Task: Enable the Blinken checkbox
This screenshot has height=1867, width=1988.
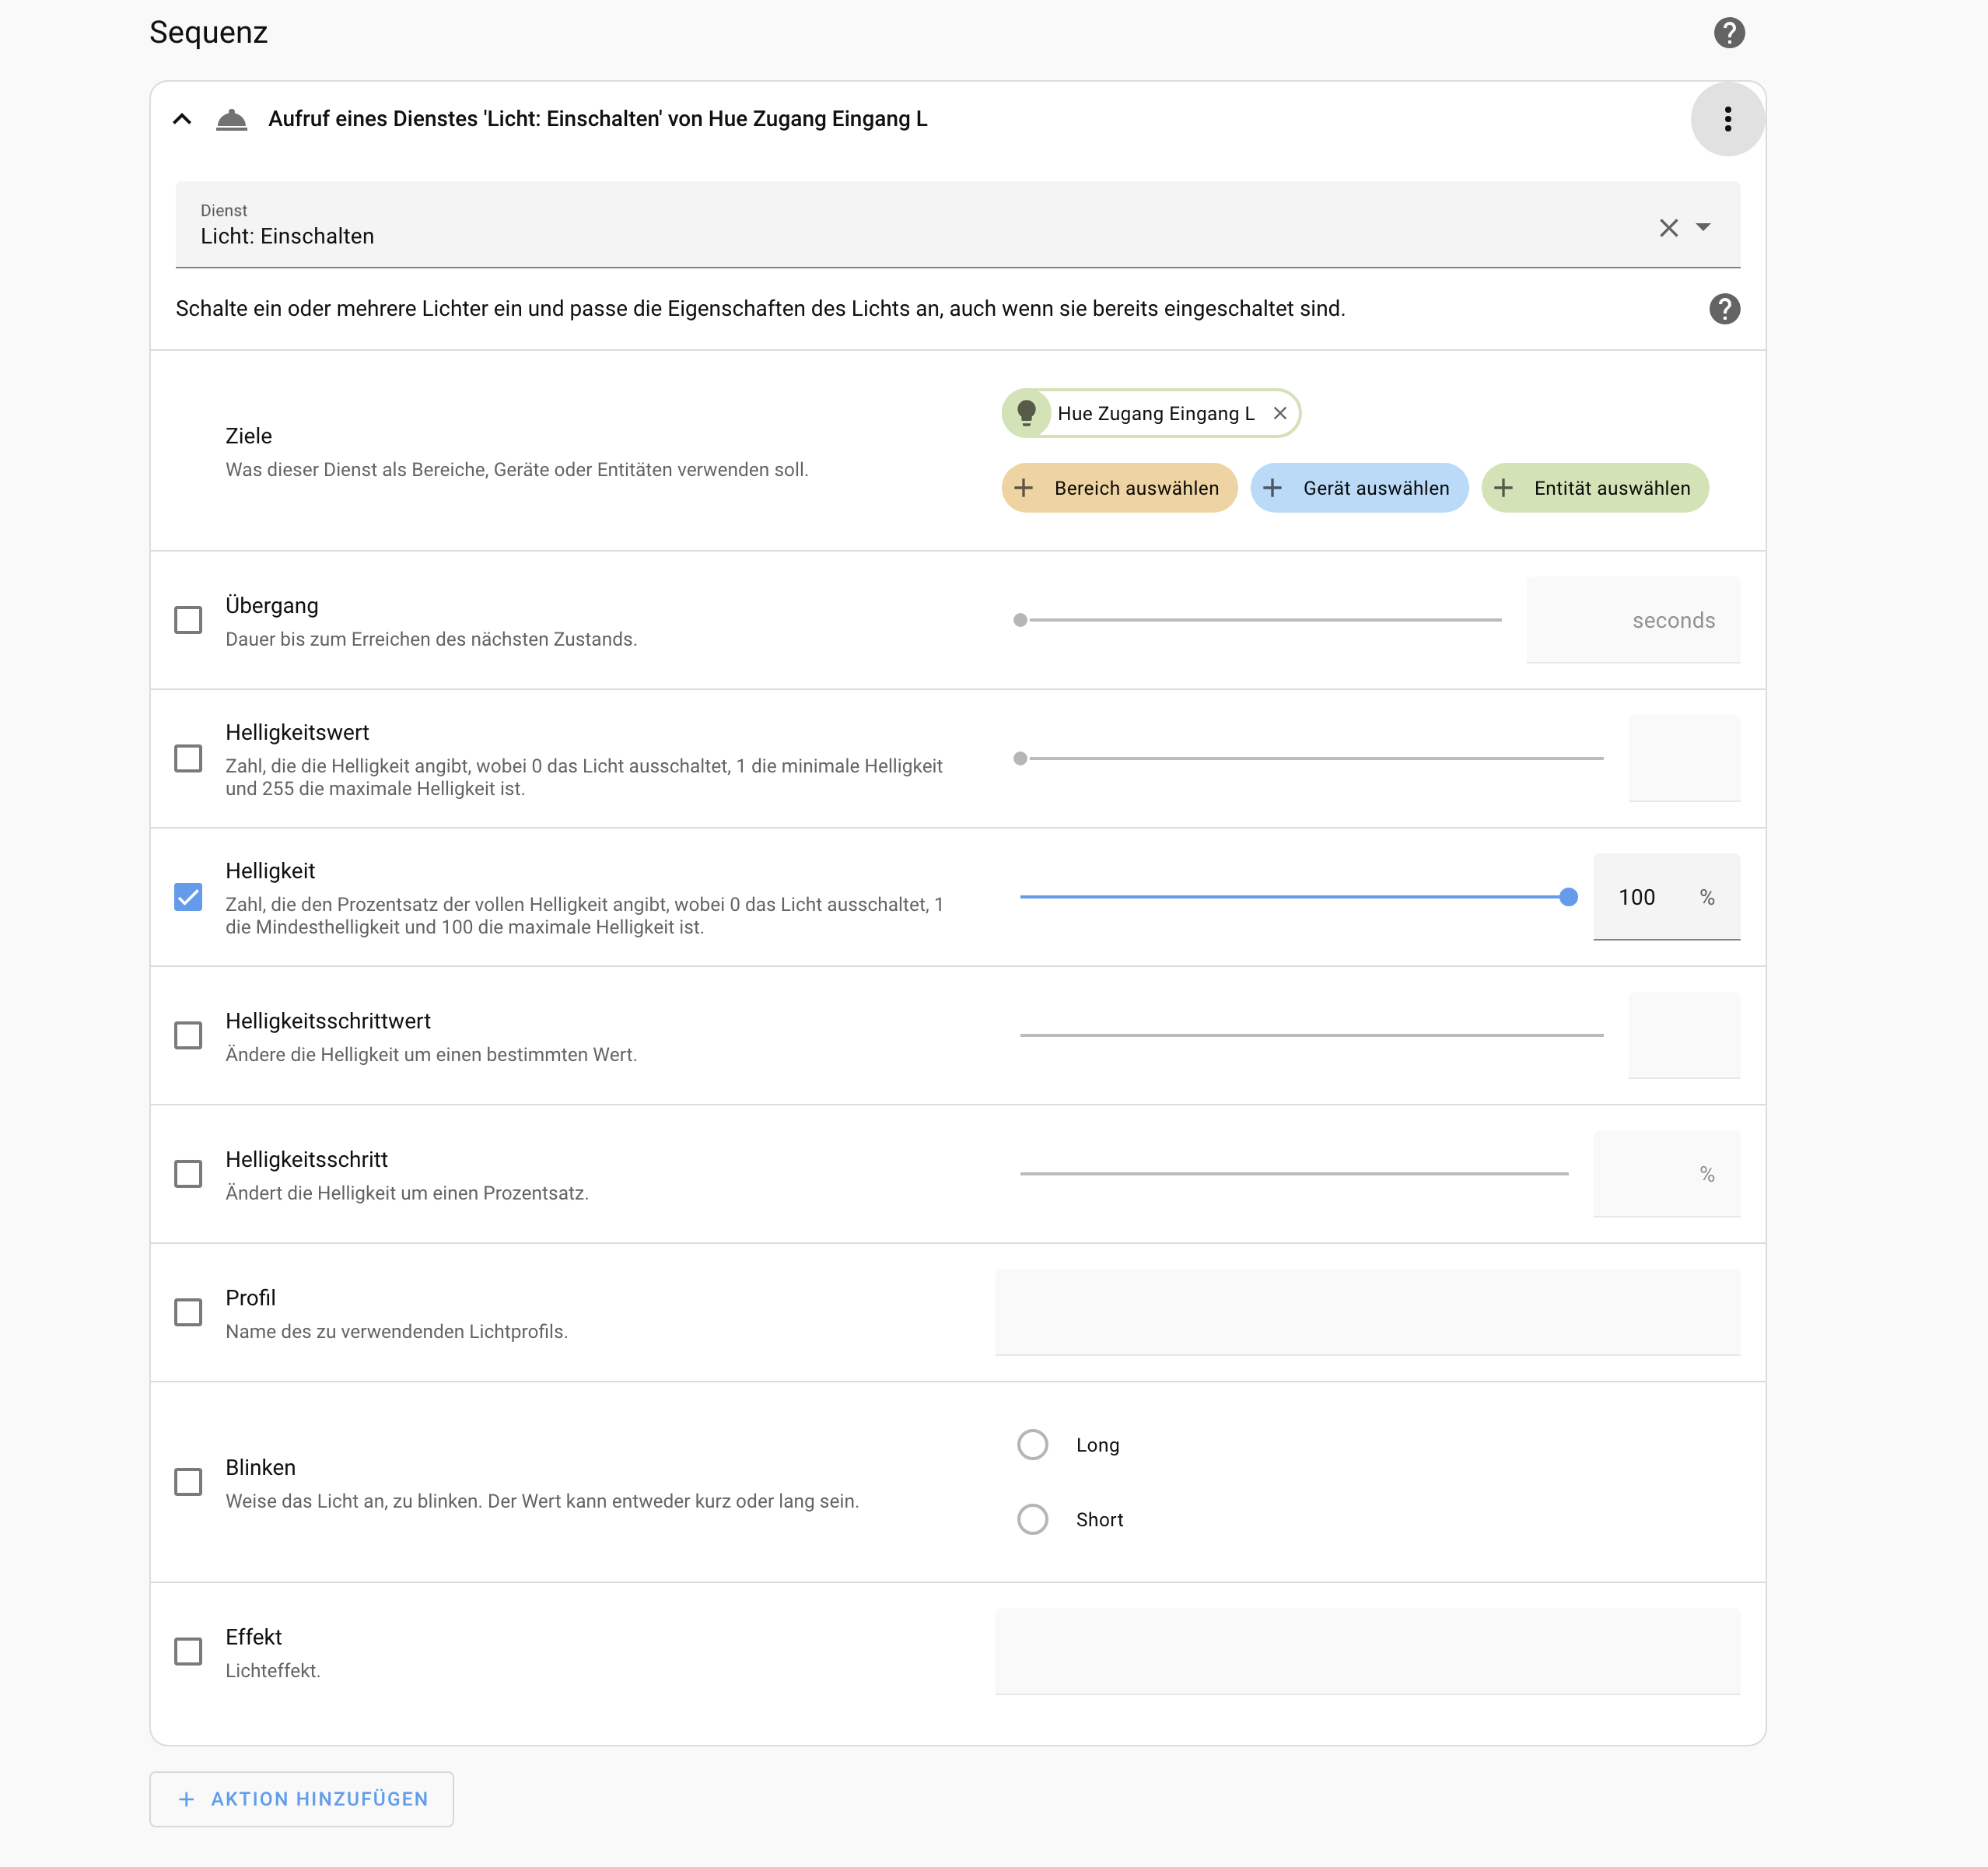Action: (x=188, y=1481)
